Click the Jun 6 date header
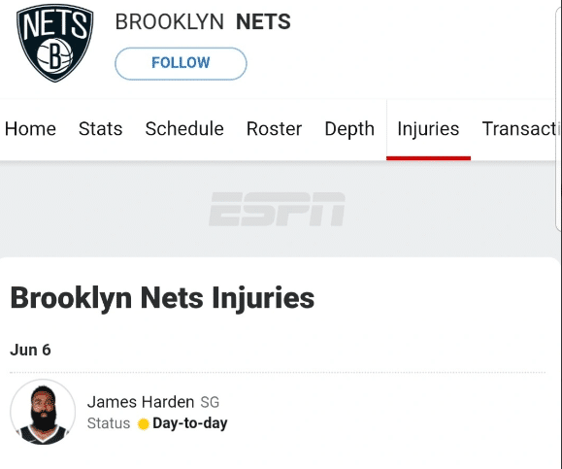562x469 pixels. (x=30, y=350)
